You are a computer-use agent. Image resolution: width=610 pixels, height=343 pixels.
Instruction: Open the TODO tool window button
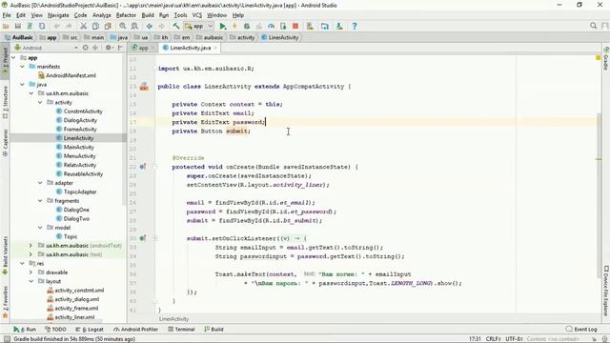(55, 329)
